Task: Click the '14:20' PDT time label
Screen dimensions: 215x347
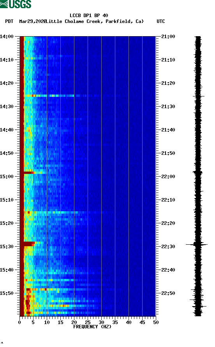Action: point(7,83)
